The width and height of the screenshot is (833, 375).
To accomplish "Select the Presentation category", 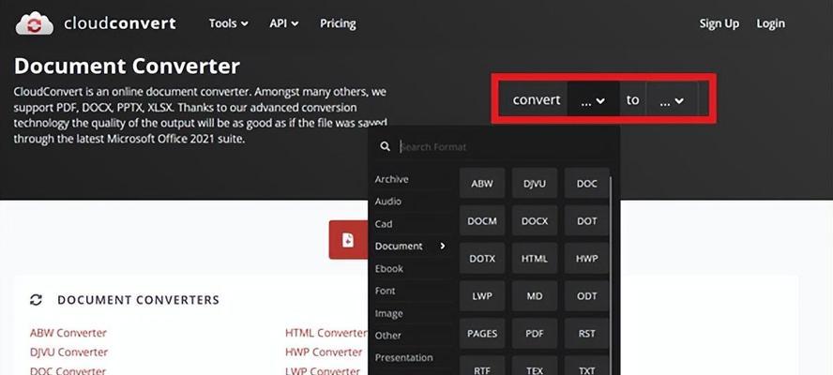I will coord(403,357).
